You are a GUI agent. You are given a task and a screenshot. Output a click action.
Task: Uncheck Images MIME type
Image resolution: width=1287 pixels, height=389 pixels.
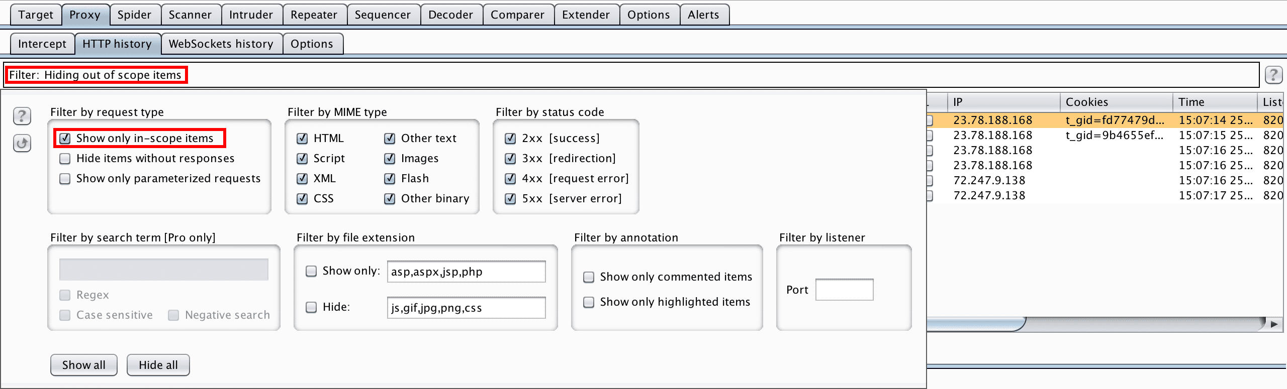pos(390,159)
